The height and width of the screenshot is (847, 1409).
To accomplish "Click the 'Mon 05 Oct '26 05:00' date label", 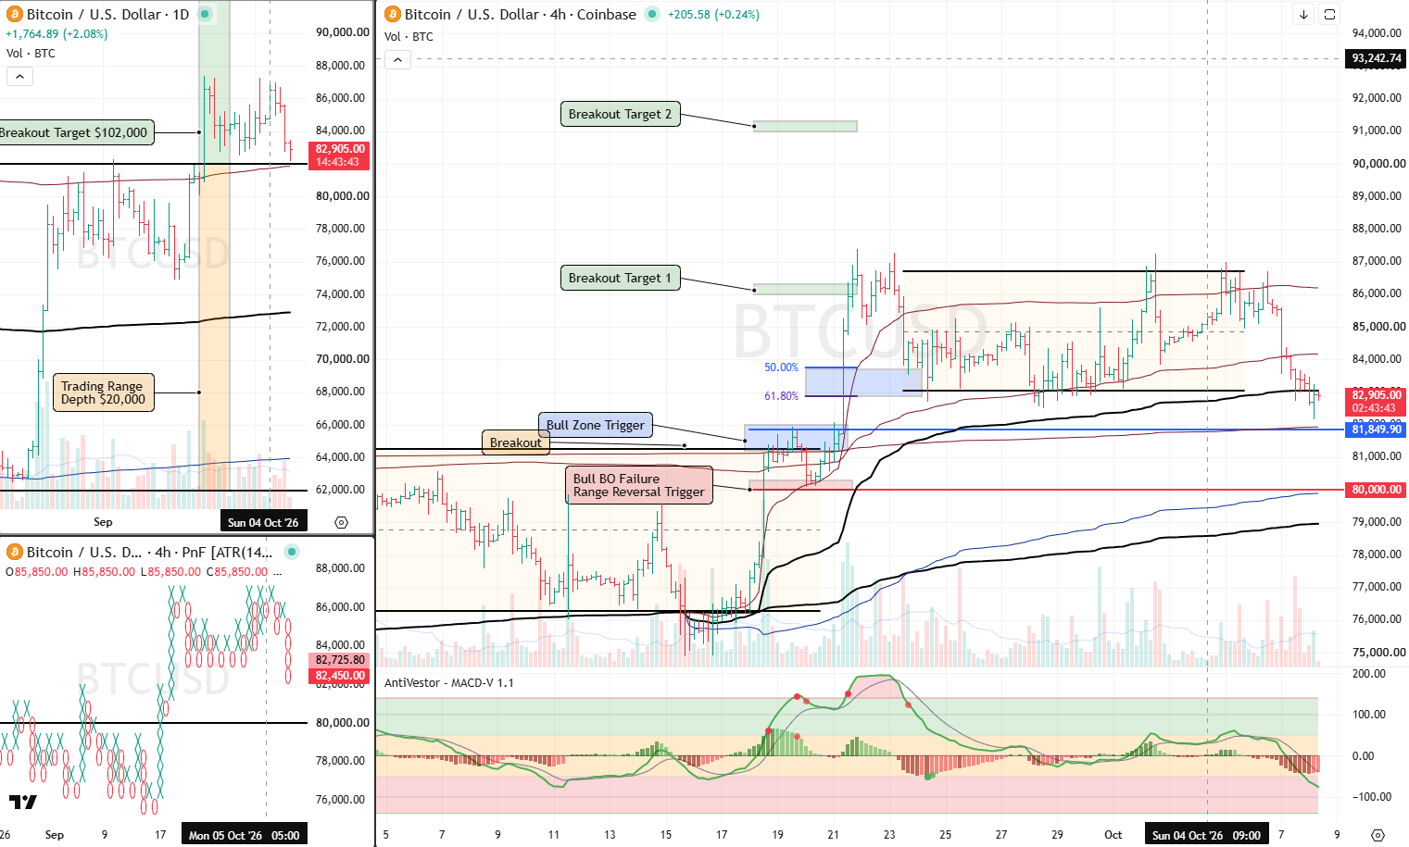I will pos(244,835).
